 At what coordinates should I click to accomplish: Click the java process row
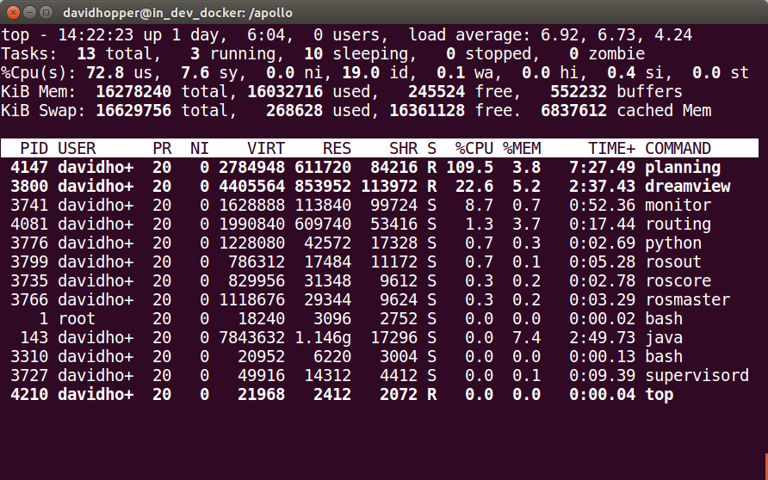coord(380,337)
